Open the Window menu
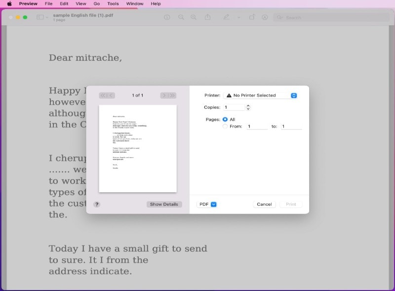Screen dimensions: 395x291 coord(135,3)
